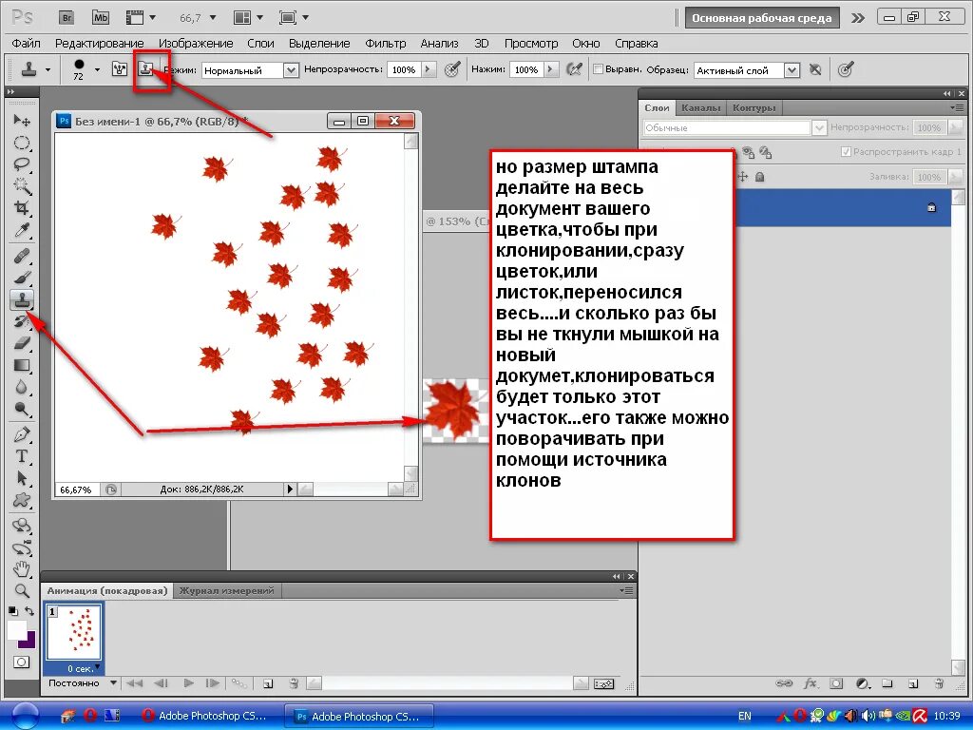Image resolution: width=973 pixels, height=730 pixels.
Task: Play the animation
Action: (x=189, y=683)
